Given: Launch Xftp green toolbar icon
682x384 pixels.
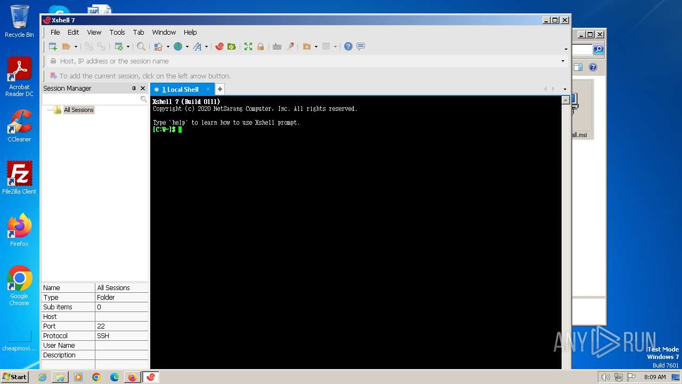Looking at the screenshot, I should point(231,46).
